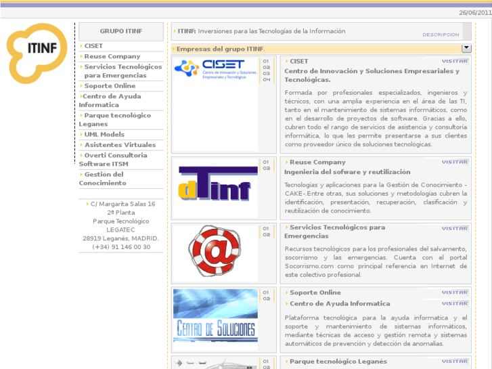Click the Empresas del grupo ITINF heading
The image size is (492, 369).
[x=221, y=49]
